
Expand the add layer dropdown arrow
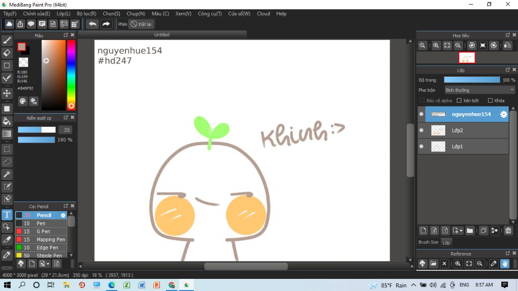461,230
